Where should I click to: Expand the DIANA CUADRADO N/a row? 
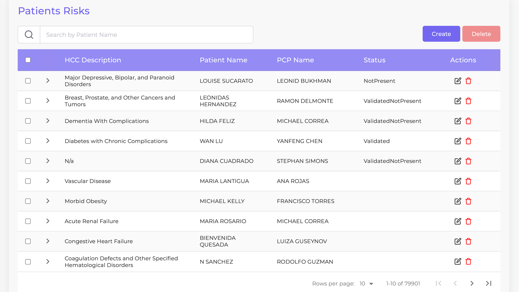pos(48,161)
